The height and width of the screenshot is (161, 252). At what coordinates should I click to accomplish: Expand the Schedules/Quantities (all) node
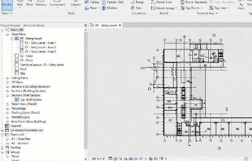pyautogui.click(x=2, y=130)
